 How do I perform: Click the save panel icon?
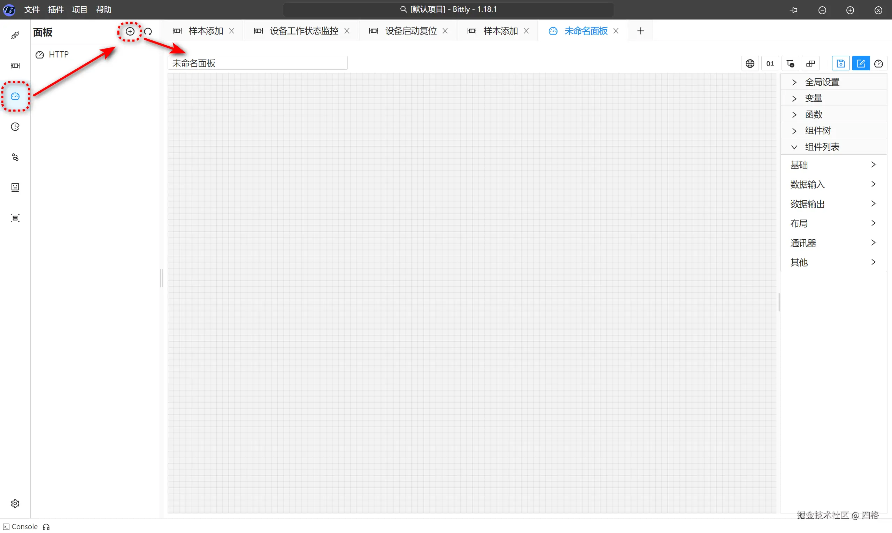point(841,63)
